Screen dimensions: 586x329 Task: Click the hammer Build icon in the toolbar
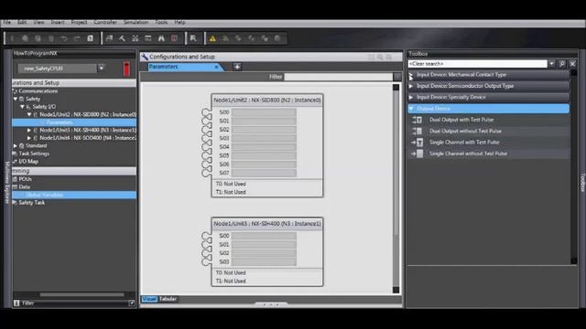pyautogui.click(x=122, y=38)
